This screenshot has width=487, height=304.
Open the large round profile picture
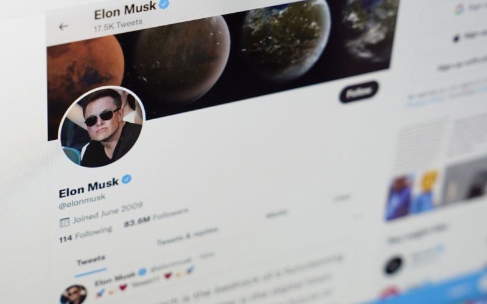coord(102,127)
